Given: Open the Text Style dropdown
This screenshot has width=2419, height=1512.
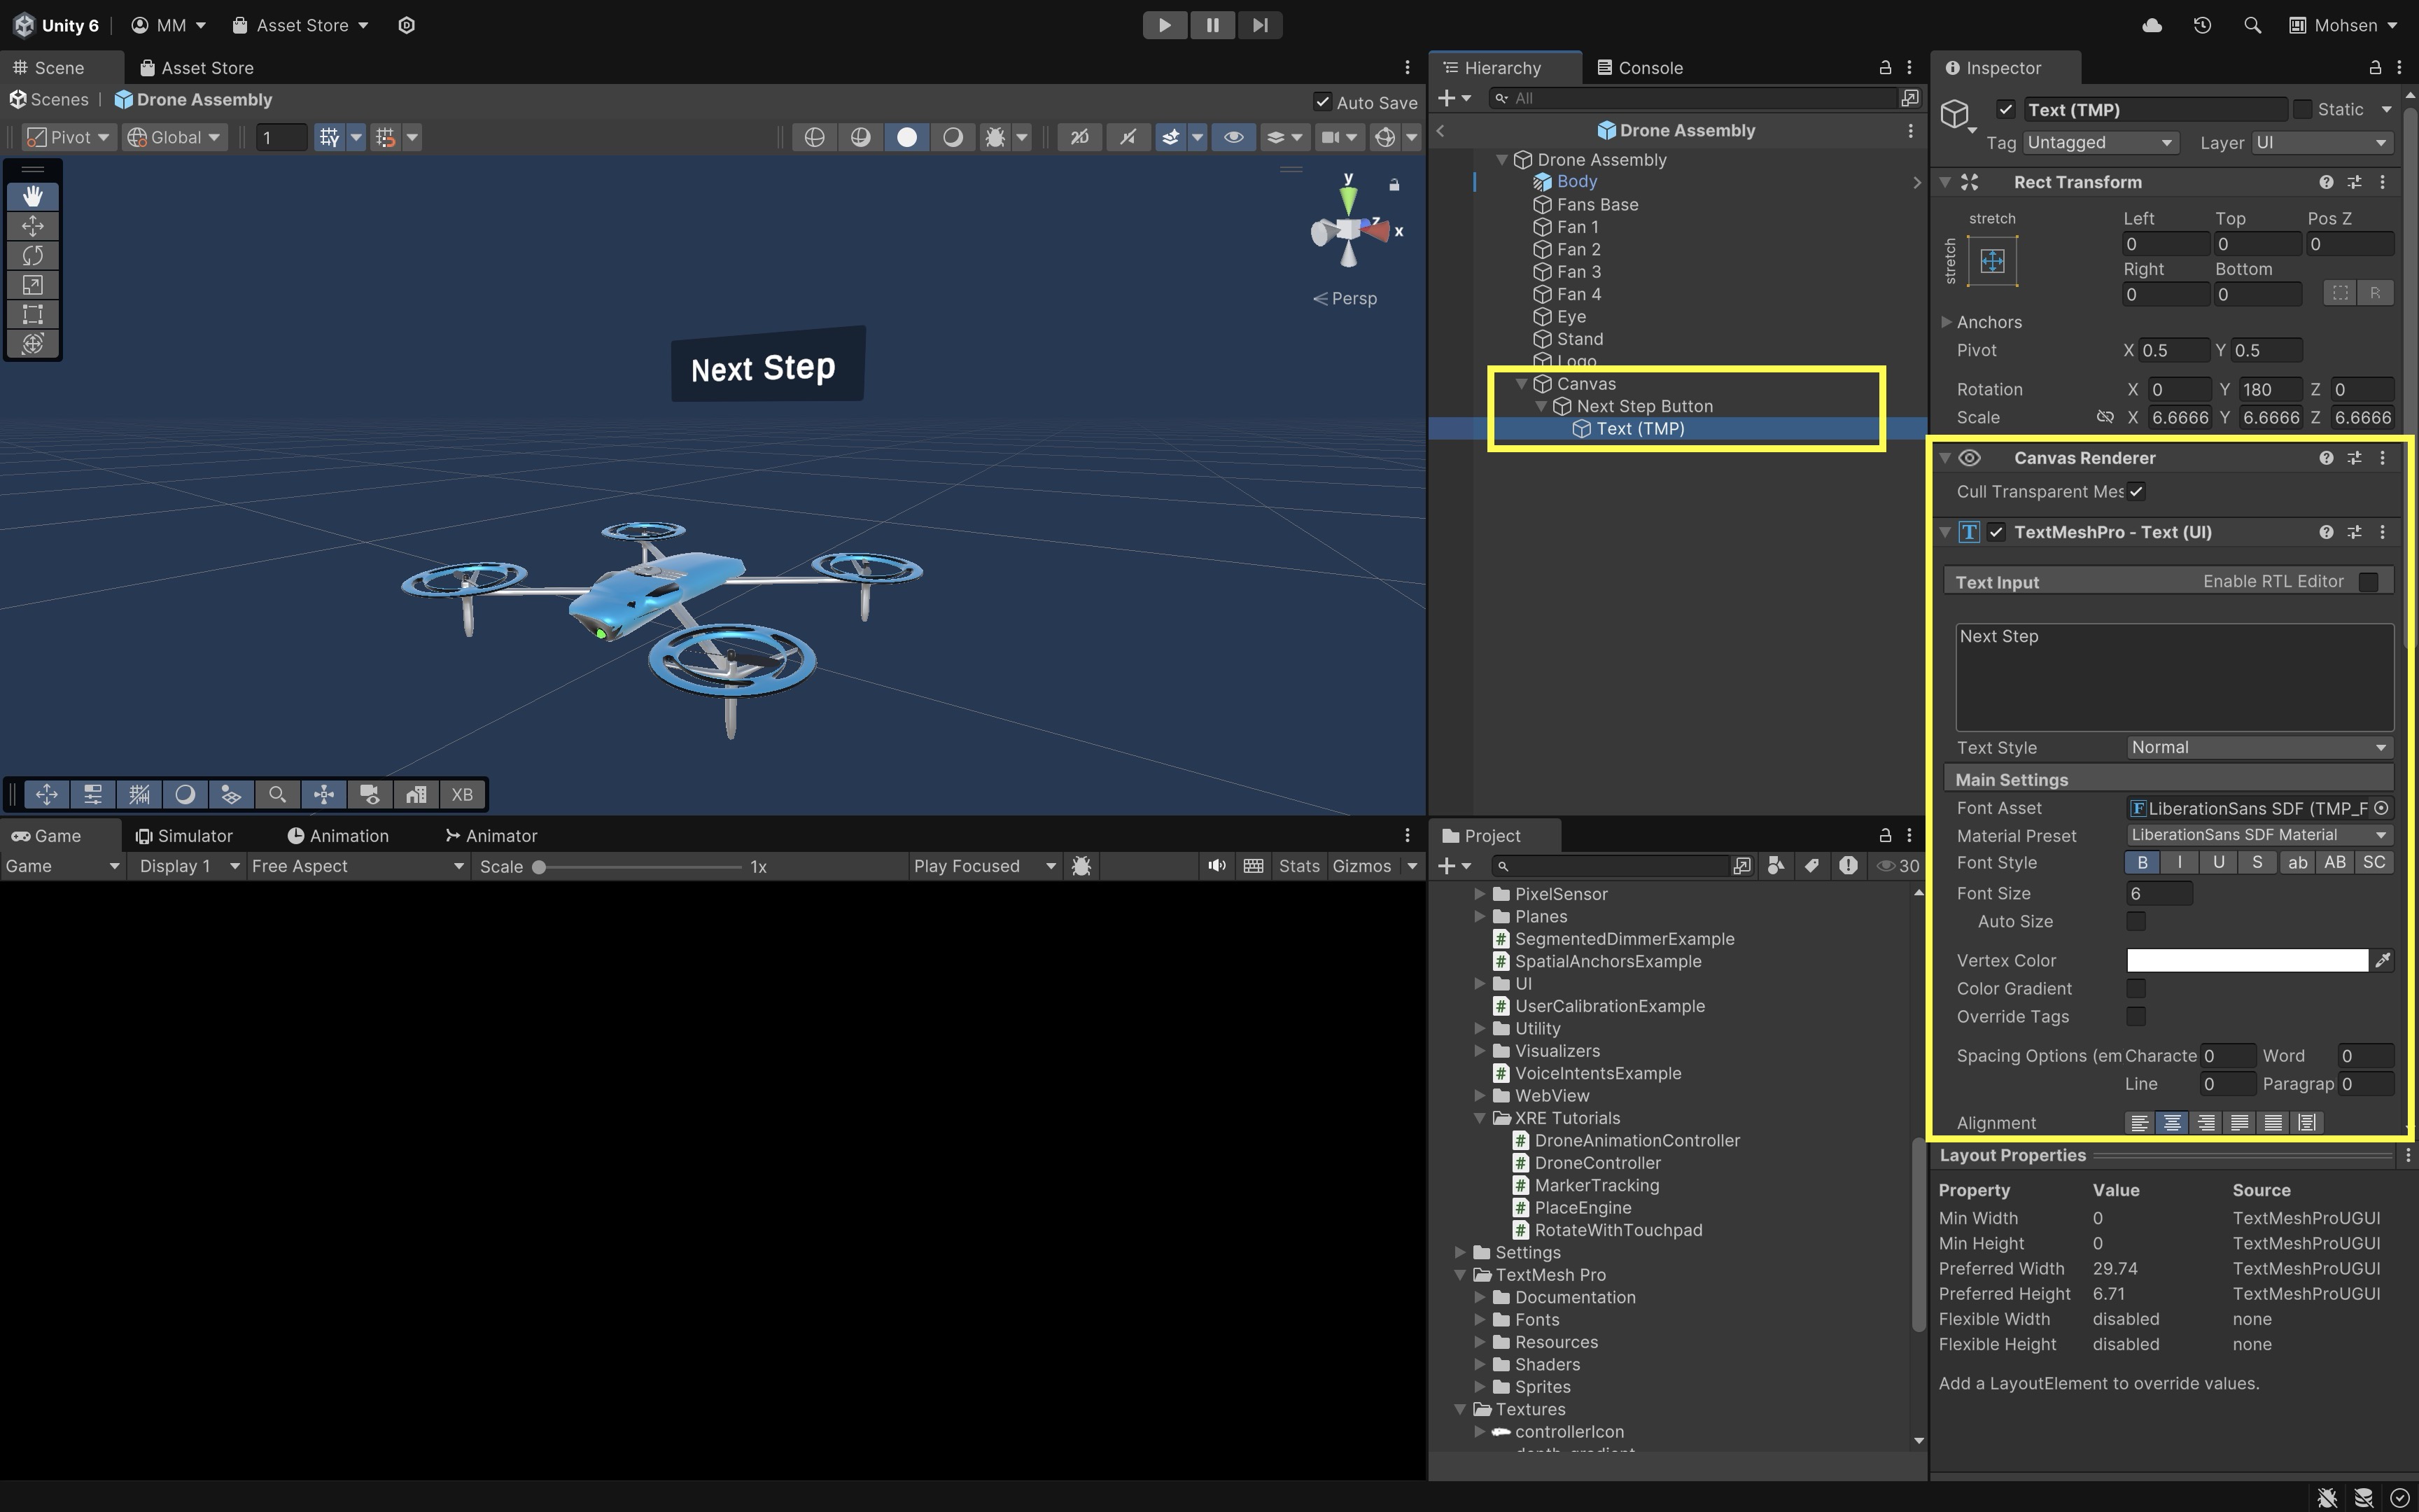Looking at the screenshot, I should pyautogui.click(x=2258, y=747).
